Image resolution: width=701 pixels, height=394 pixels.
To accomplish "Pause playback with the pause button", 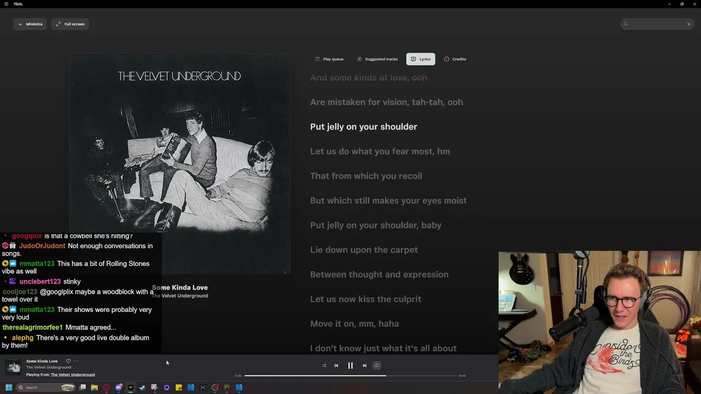I will click(x=350, y=366).
